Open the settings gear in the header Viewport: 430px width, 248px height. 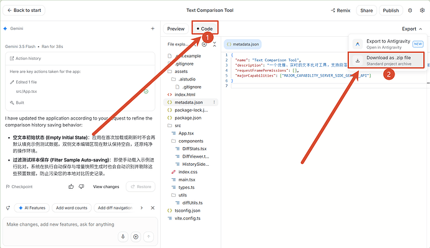422,11
